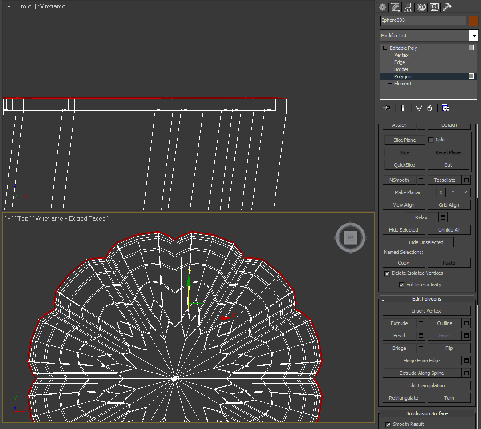
Task: Select the Vertex sub-object level
Action: click(x=401, y=55)
